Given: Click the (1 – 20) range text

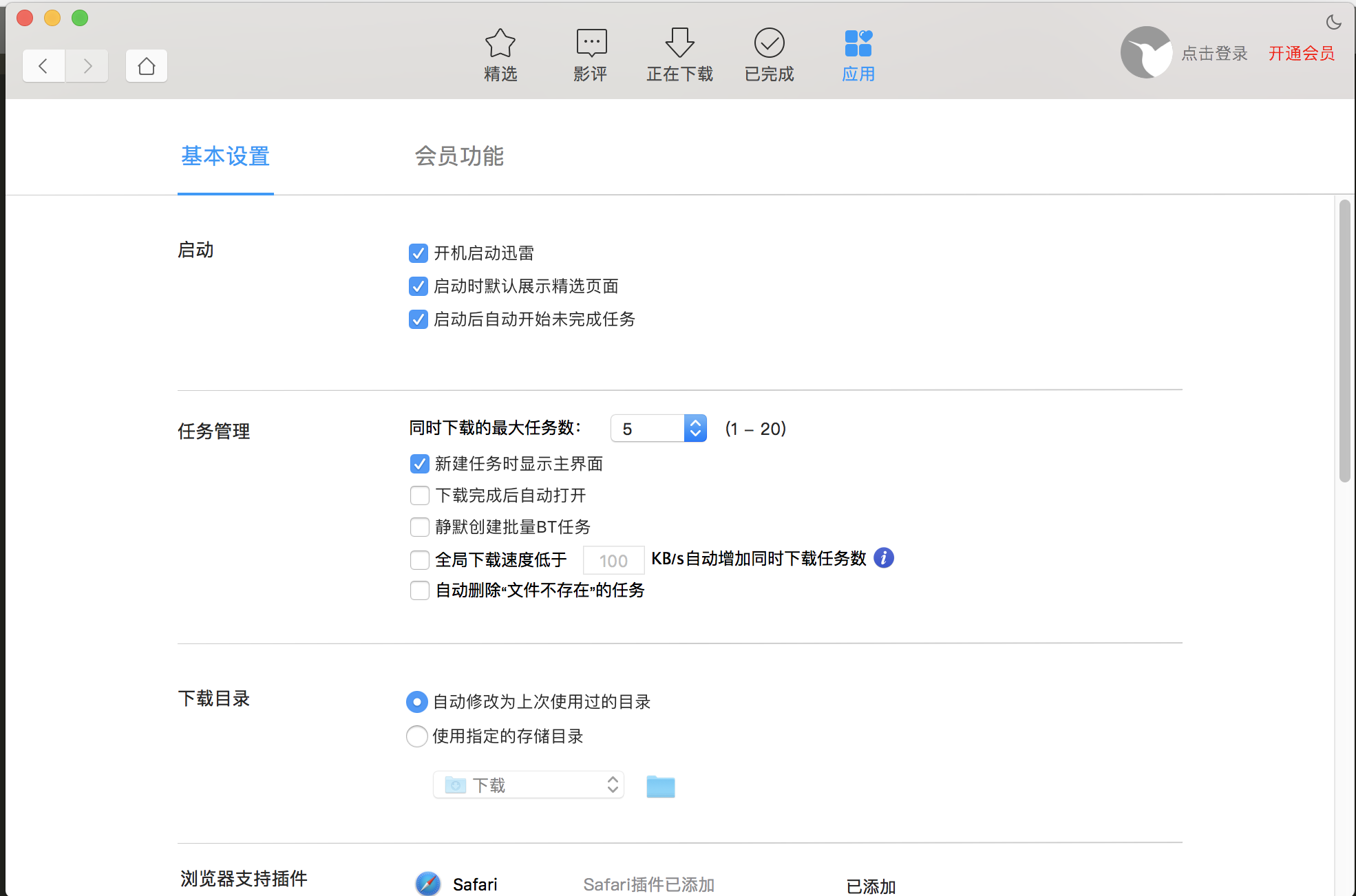Looking at the screenshot, I should coord(756,429).
